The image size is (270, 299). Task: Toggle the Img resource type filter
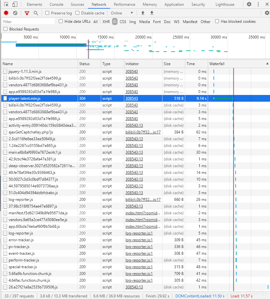[x=133, y=22]
